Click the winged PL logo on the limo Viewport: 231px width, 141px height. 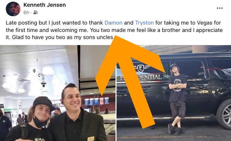point(141,68)
